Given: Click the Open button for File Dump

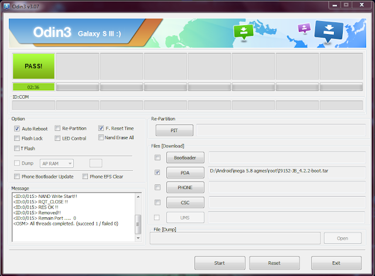Looking at the screenshot, I should (x=343, y=238).
